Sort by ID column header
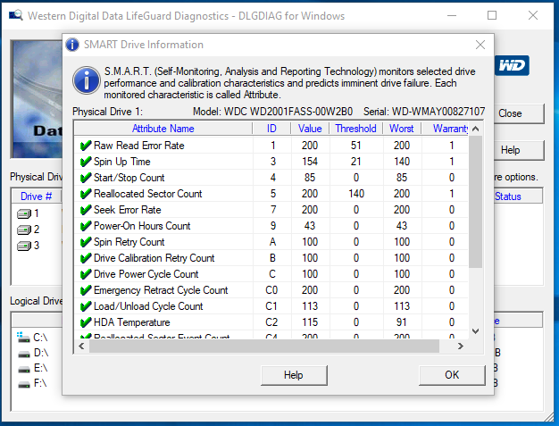This screenshot has width=559, height=426. 271,129
